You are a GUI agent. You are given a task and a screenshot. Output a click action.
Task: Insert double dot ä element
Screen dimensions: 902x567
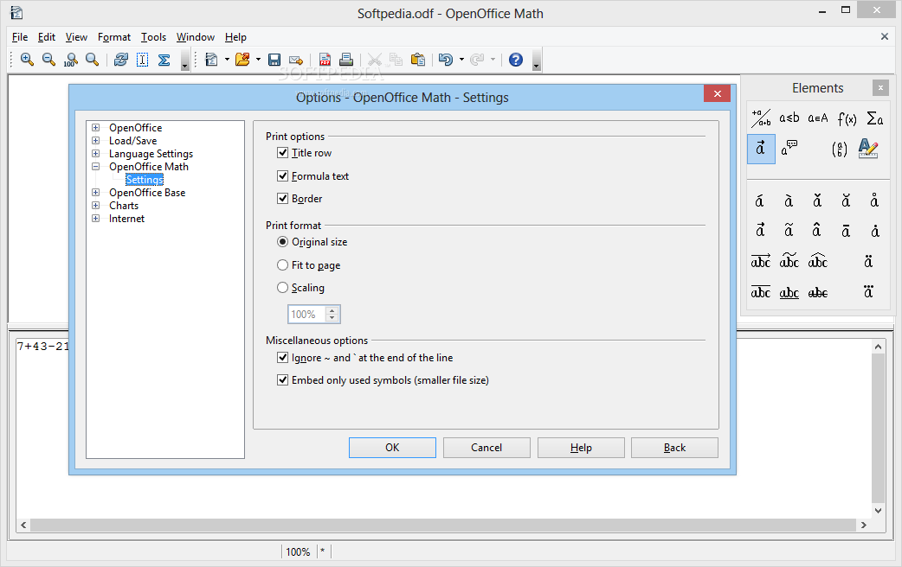[x=868, y=262]
